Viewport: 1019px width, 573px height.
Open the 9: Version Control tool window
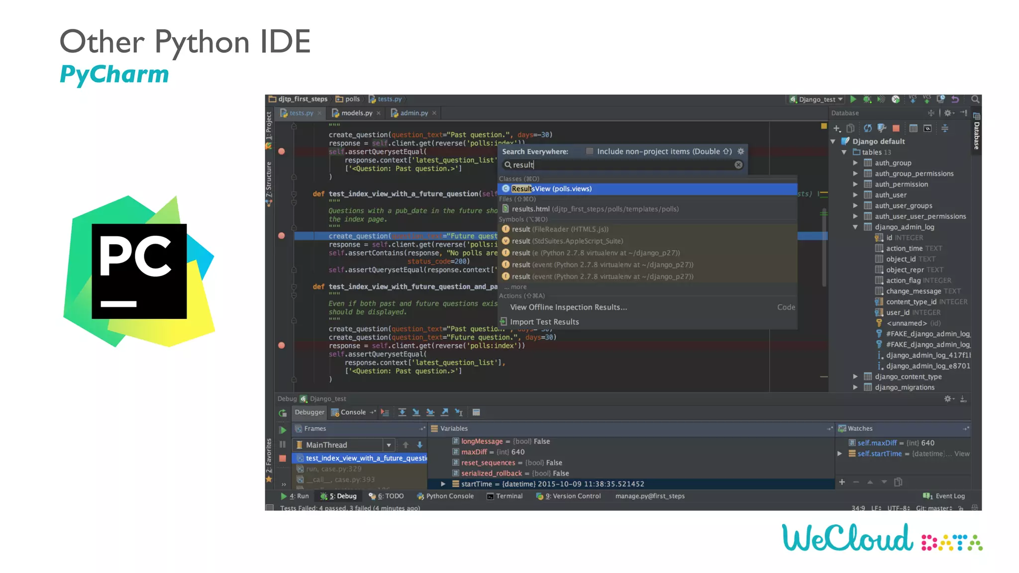pyautogui.click(x=569, y=496)
